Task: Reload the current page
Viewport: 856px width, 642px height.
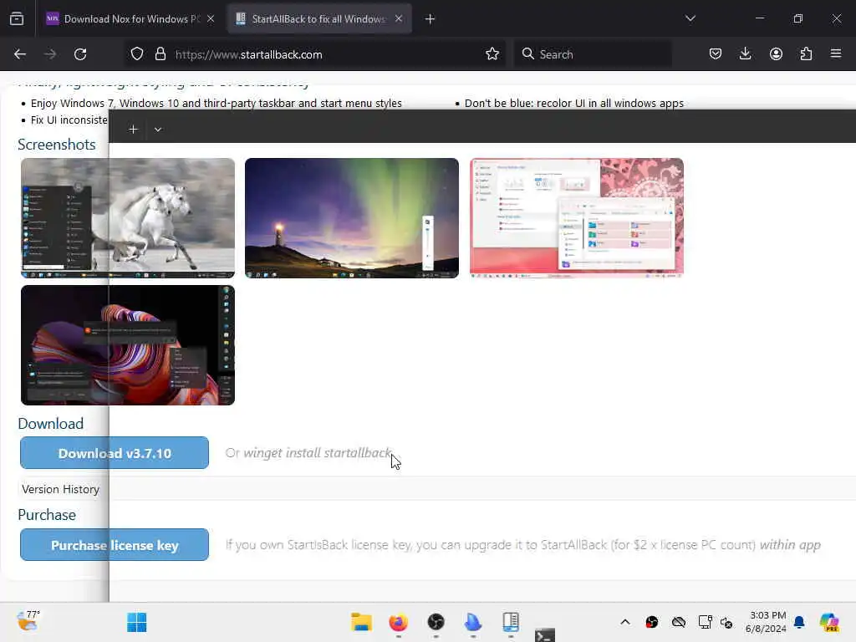Action: (80, 54)
